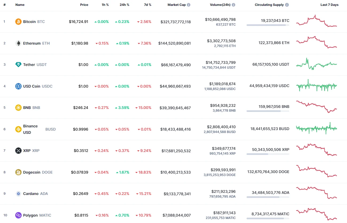Click the Bitcoin coin logo
The width and height of the screenshot is (347, 223).
coord(18,22)
